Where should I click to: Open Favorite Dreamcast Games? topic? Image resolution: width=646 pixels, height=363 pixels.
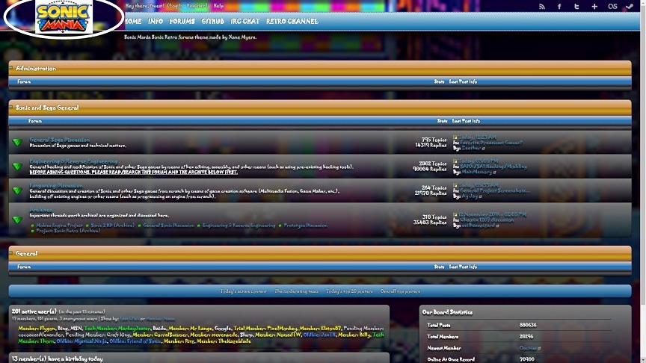tap(491, 143)
